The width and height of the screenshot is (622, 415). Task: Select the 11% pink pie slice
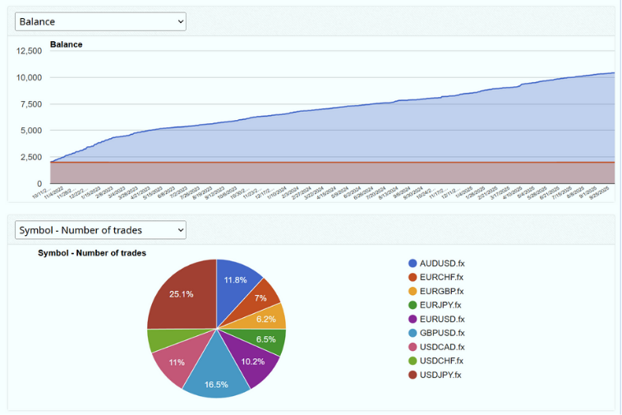pyautogui.click(x=176, y=362)
